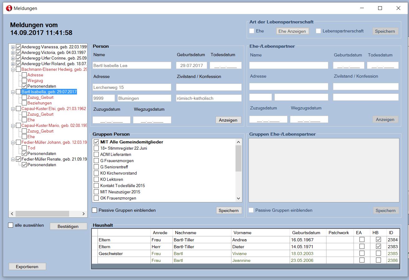Tick the 'Ehe' partnership checkbox

[252, 31]
